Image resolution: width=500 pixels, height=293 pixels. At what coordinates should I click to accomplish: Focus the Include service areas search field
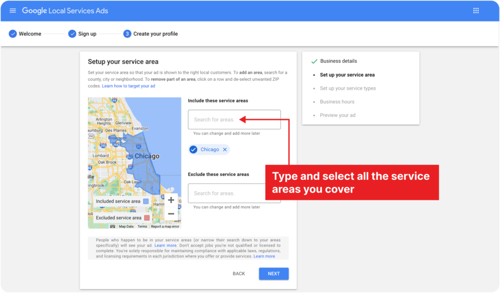[x=234, y=119]
